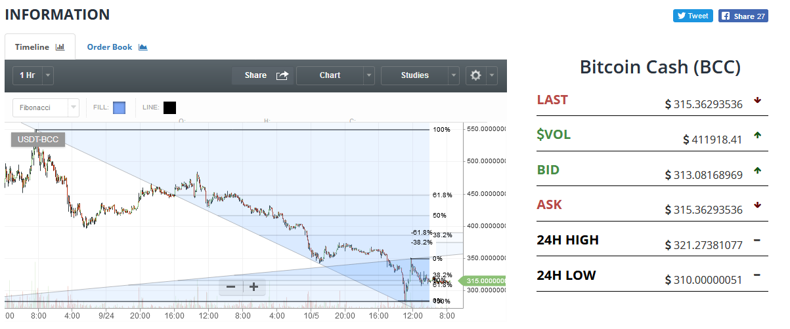Click the share arrow icon
Screen dimensions: 790x329
coord(282,75)
